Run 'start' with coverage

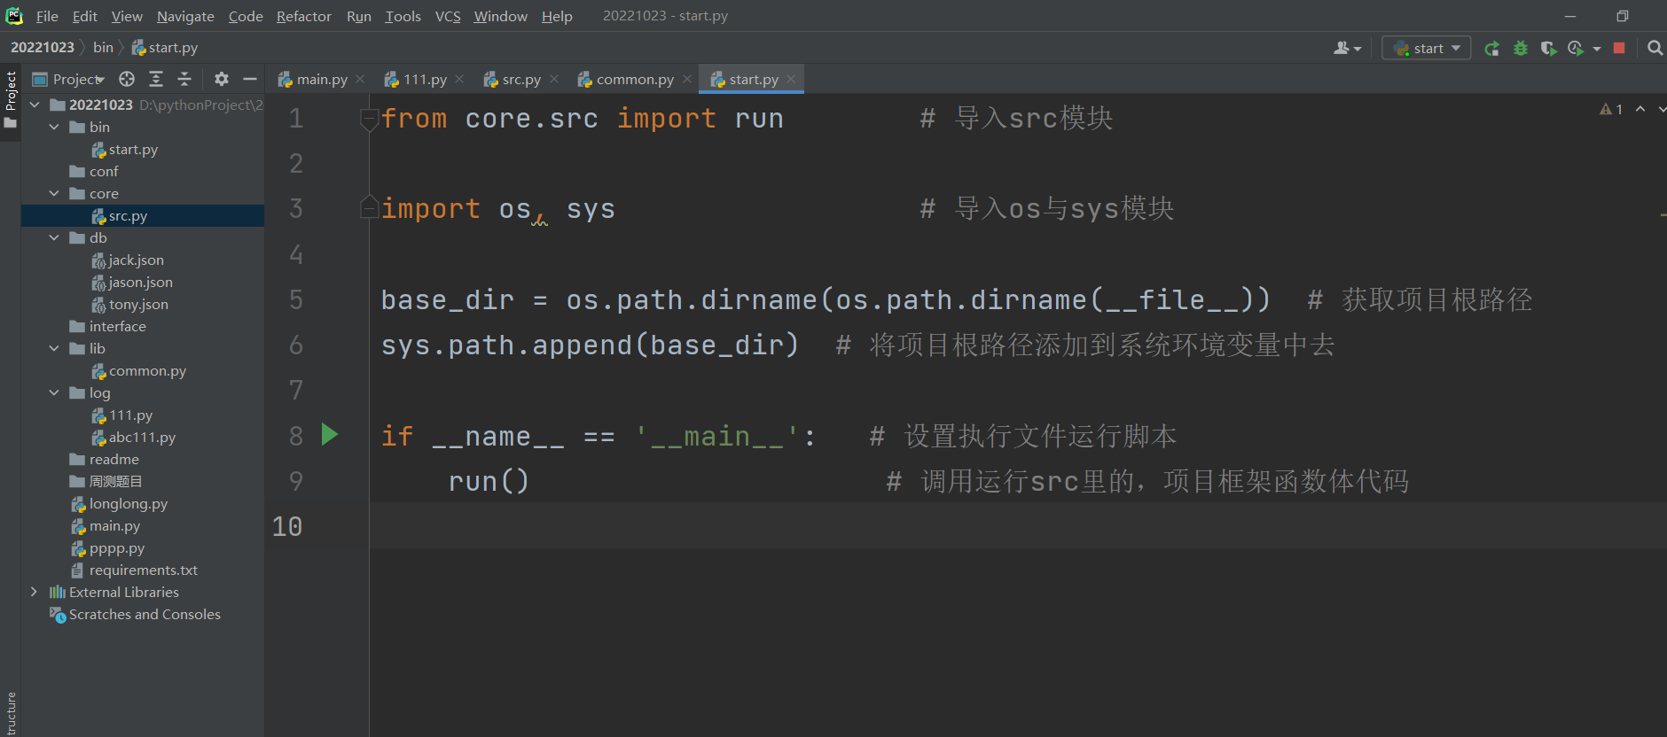pyautogui.click(x=1548, y=49)
